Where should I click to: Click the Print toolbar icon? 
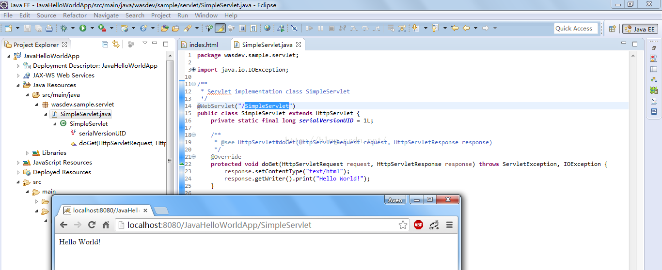pos(49,28)
